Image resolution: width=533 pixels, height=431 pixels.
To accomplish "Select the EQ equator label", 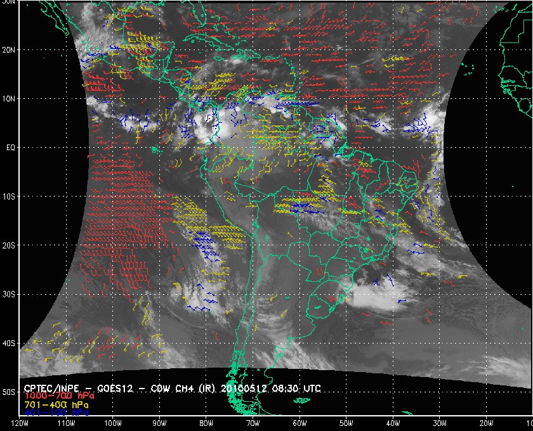I will pos(11,148).
